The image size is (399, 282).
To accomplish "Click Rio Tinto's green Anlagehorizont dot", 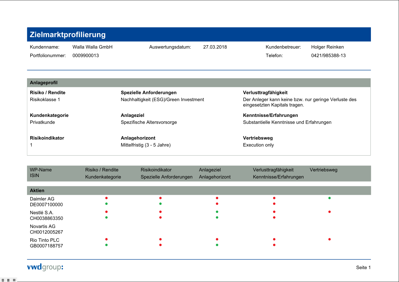I will pyautogui.click(x=217, y=245).
